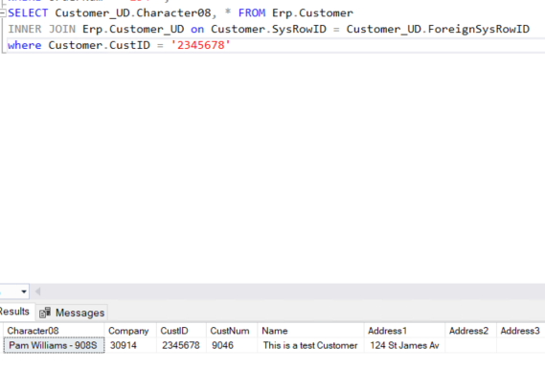Click the empty Address3 cell in result row
Viewport: 545px width, 372px height.
coord(521,345)
